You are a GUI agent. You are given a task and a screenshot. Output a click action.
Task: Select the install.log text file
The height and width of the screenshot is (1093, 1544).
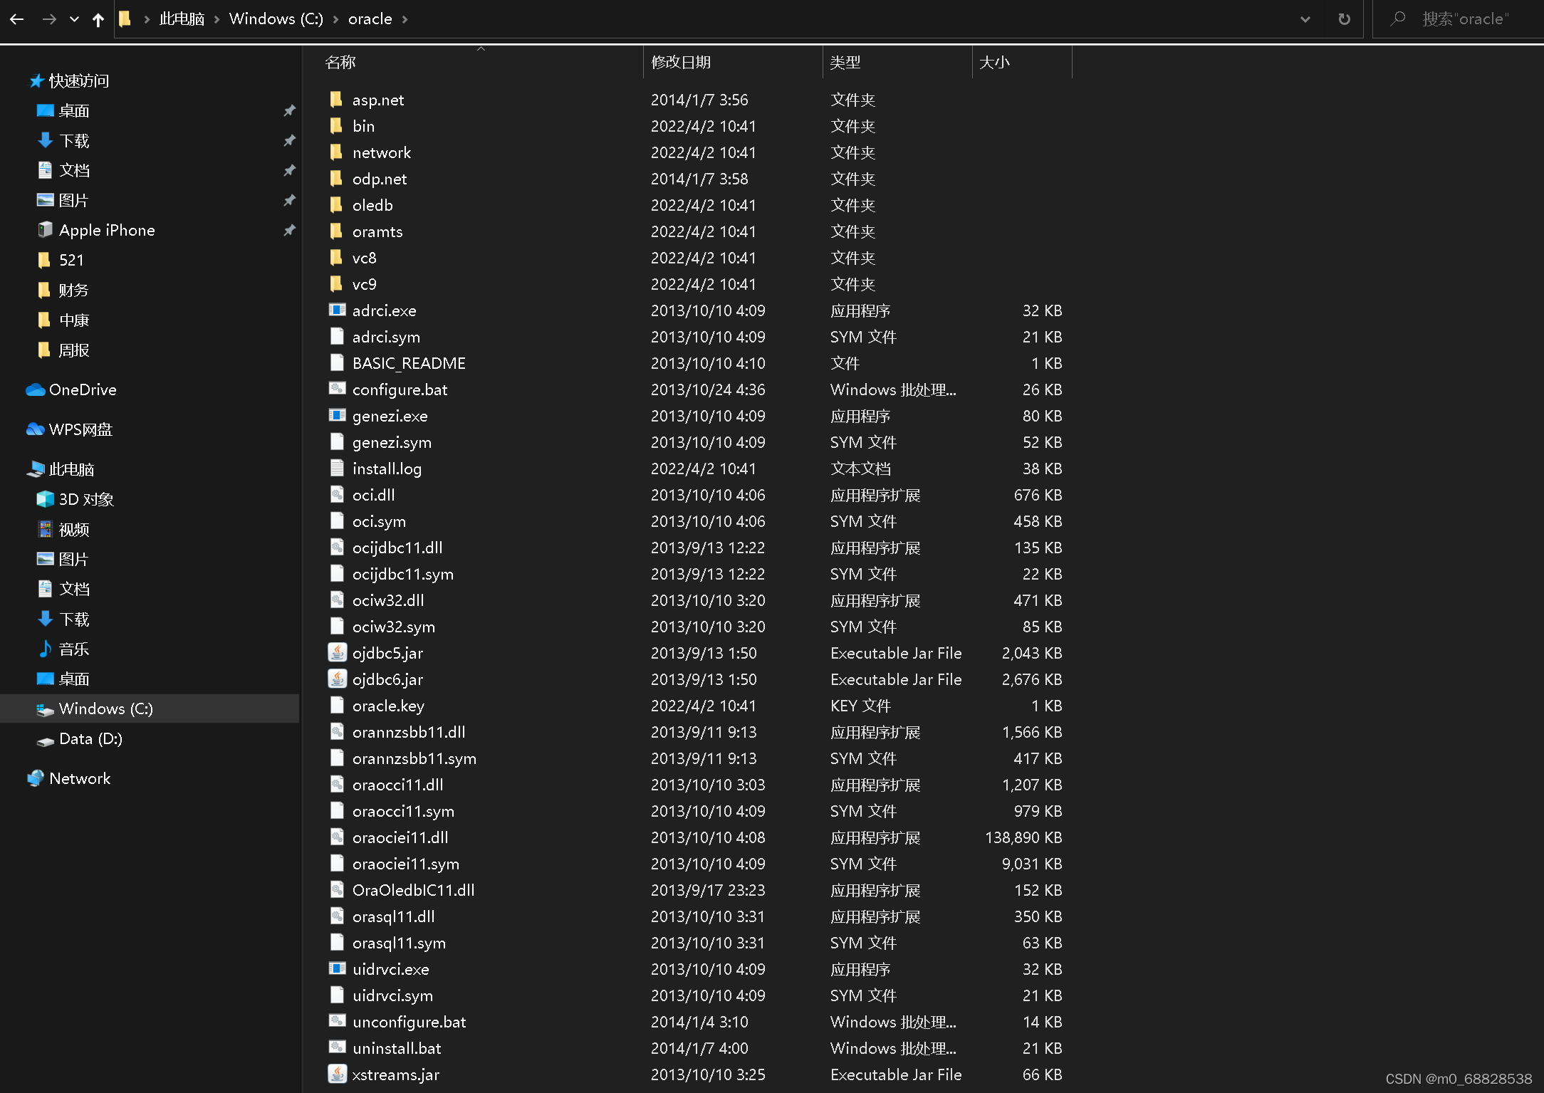[387, 469]
